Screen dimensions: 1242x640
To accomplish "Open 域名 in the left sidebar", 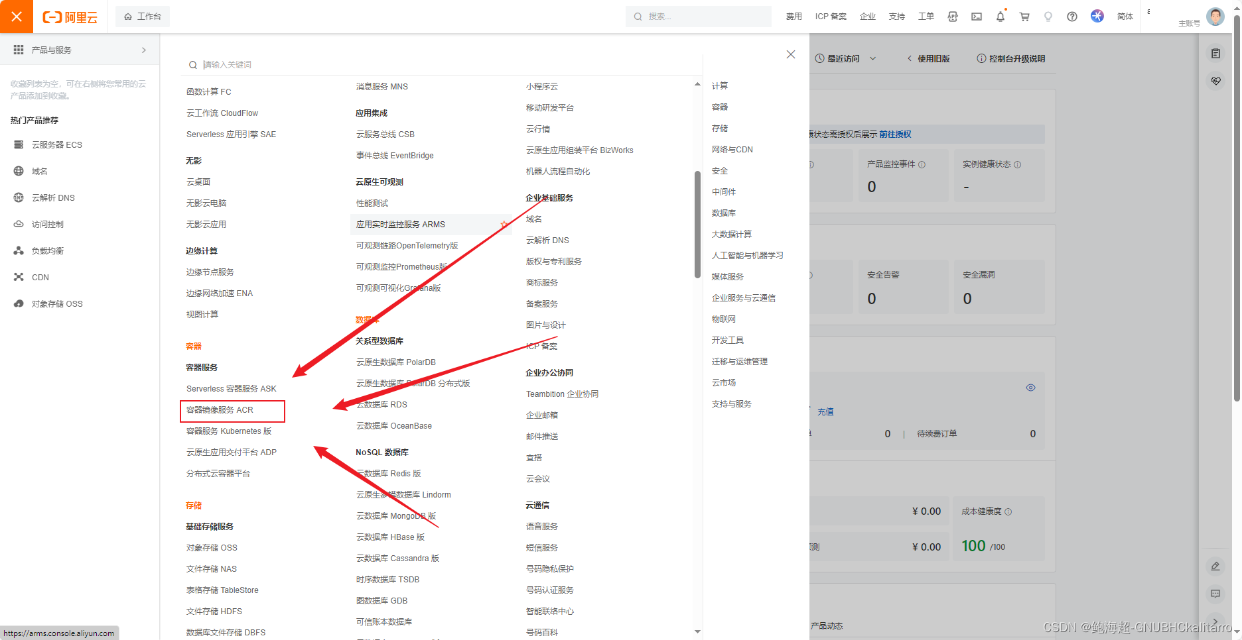I will 40,171.
